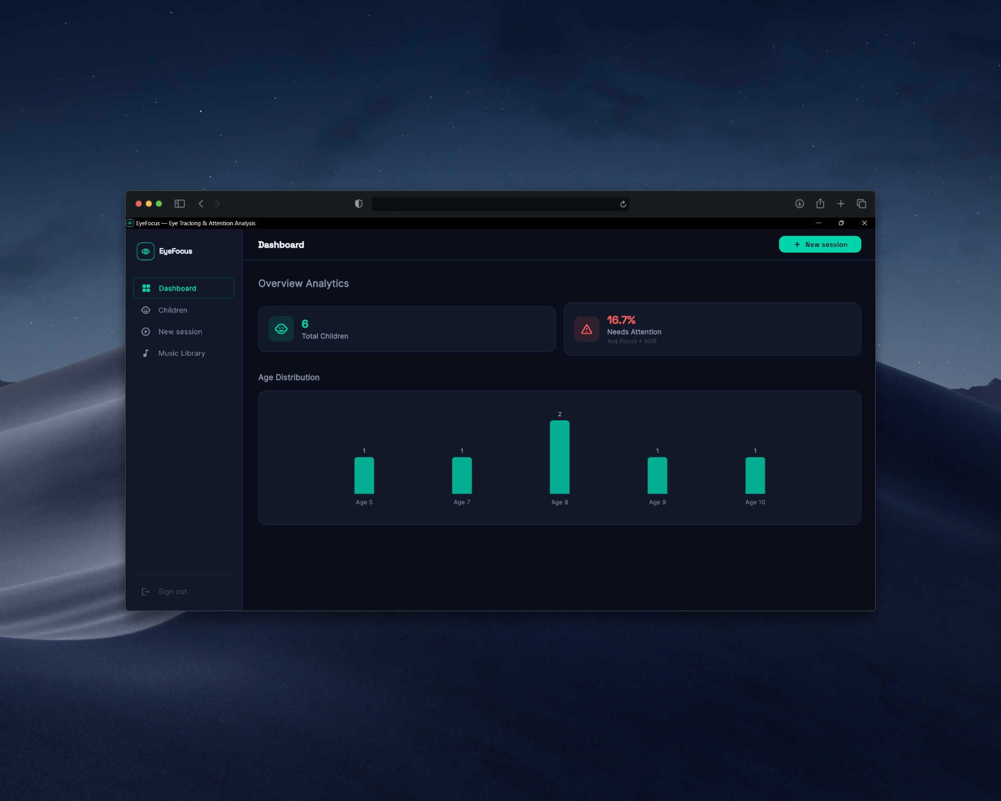Click the privacy shield icon
This screenshot has width=1001, height=801.
[x=359, y=203]
